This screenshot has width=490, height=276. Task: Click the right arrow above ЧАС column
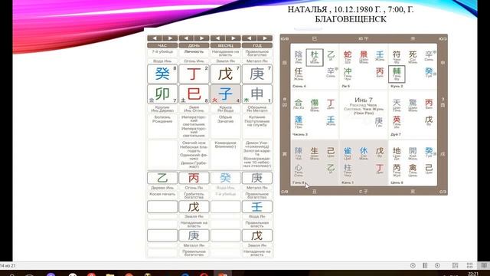pos(170,38)
